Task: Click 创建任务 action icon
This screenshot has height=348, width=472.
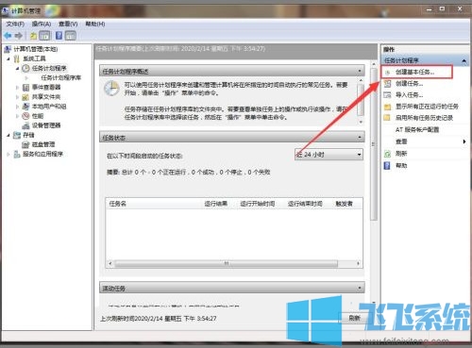Action: coord(388,84)
